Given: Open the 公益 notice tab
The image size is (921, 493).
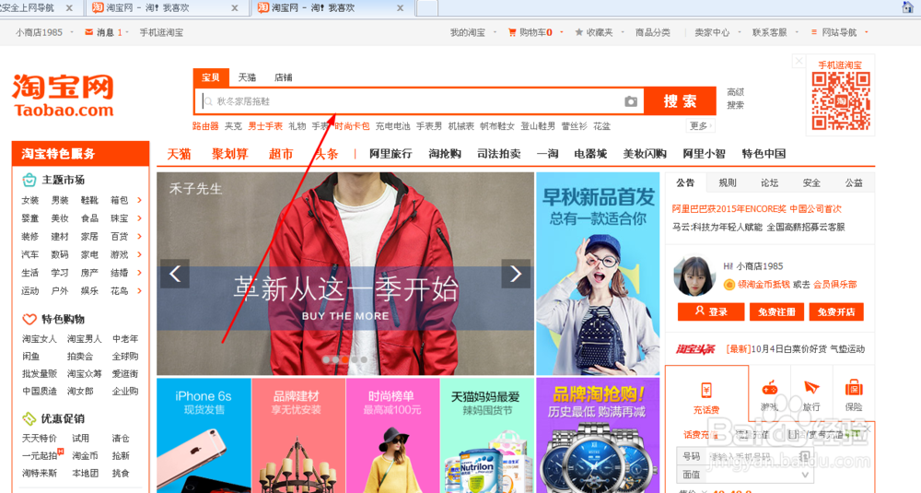Looking at the screenshot, I should pyautogui.click(x=854, y=182).
